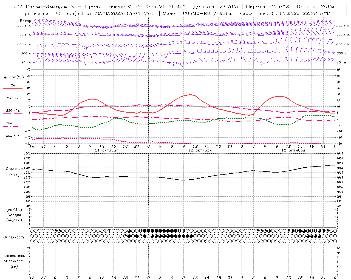
Task: Click the (км) unit label
Action: pyautogui.click(x=14, y=266)
